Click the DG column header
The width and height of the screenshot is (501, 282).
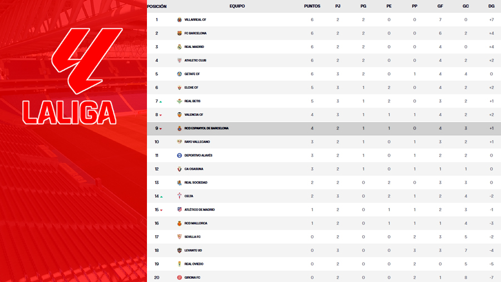tap(491, 6)
